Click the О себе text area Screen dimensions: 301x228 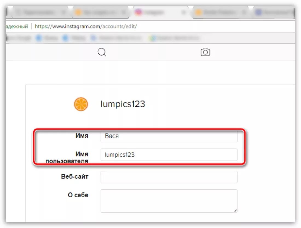169,201
